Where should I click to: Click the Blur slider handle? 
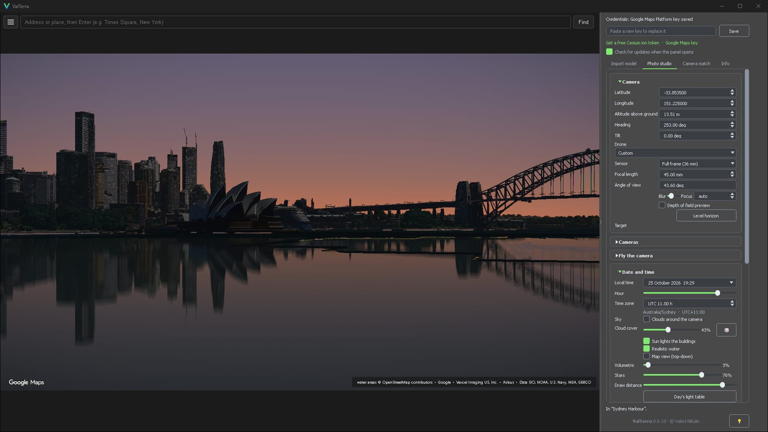[x=672, y=196]
